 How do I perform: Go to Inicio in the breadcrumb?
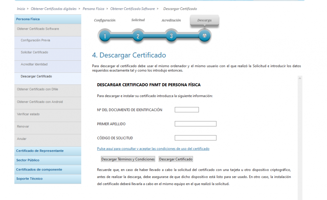click(x=21, y=9)
